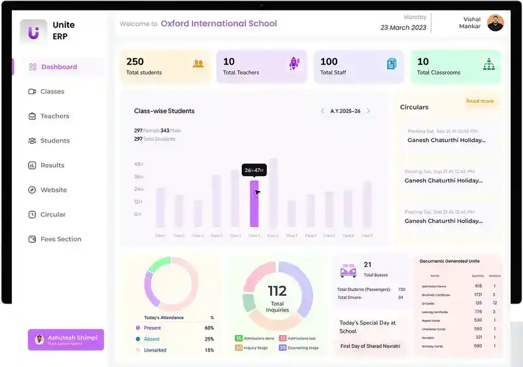Click Oxford International School title
Image resolution: width=523 pixels, height=367 pixels.
click(219, 24)
